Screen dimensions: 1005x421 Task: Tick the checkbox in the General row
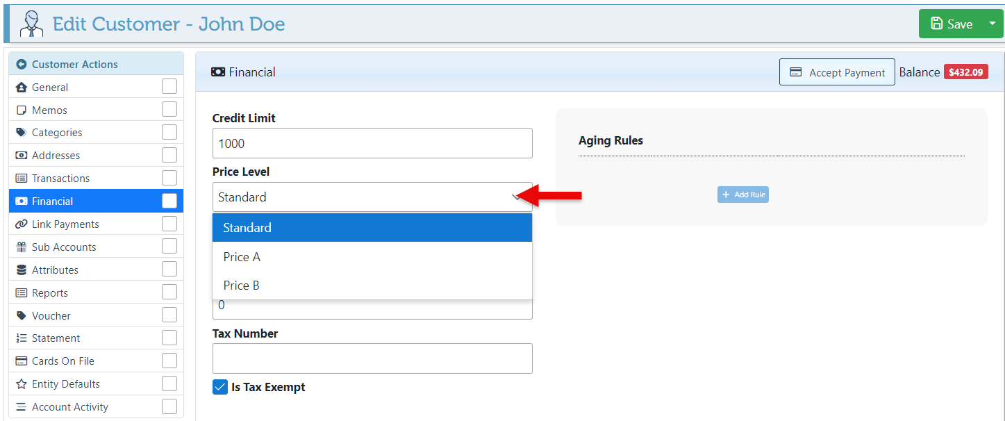pyautogui.click(x=169, y=87)
